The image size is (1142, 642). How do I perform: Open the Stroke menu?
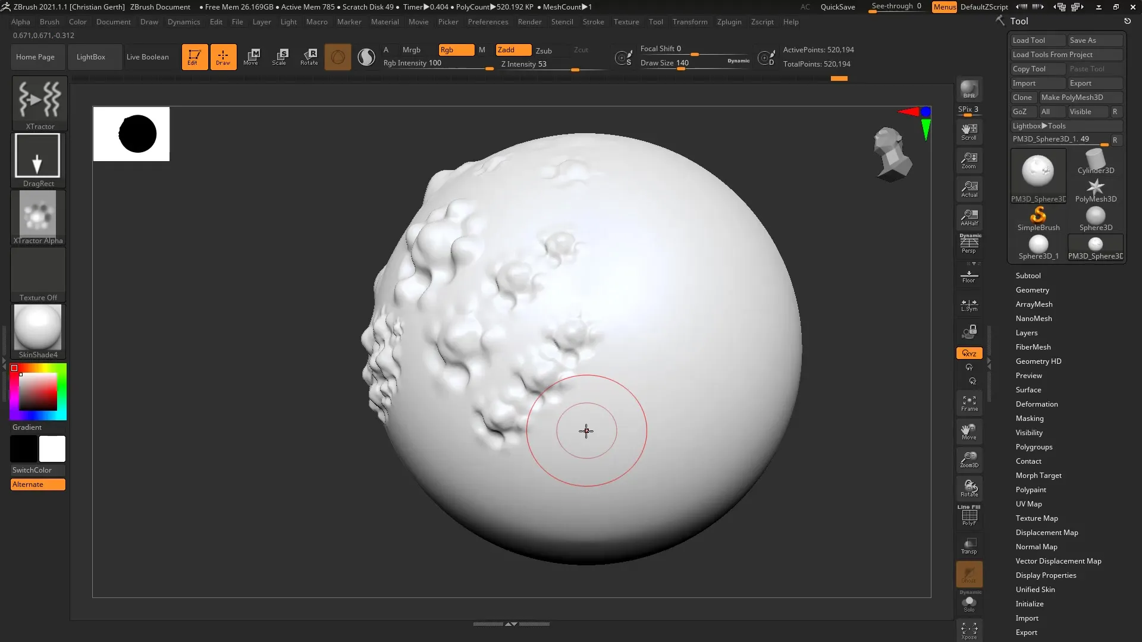[x=593, y=22]
